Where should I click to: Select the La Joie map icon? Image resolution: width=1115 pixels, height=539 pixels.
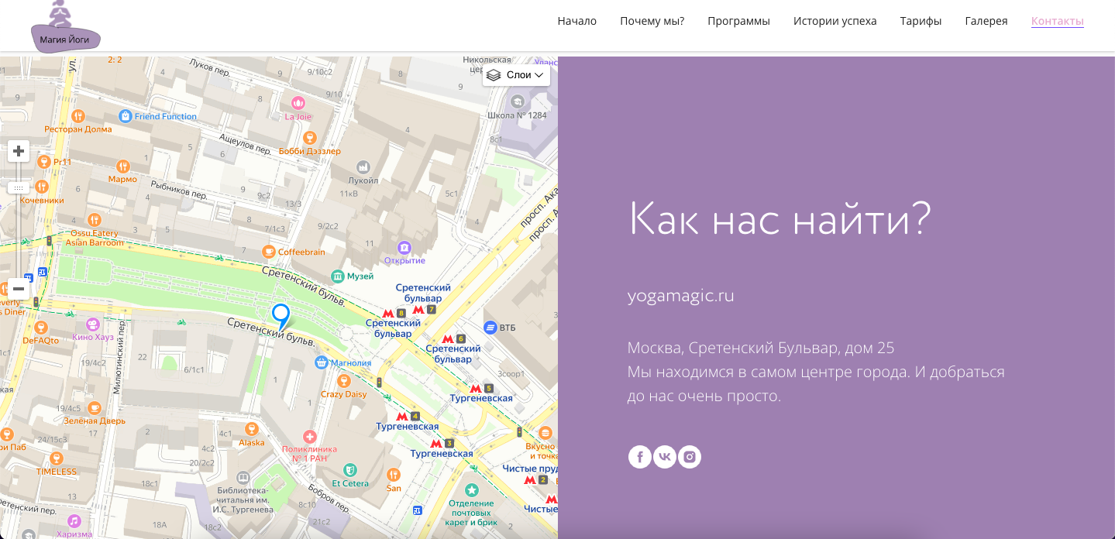pyautogui.click(x=298, y=102)
